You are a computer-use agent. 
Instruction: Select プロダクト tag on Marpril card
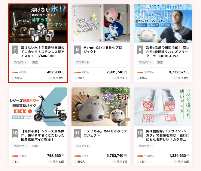click(x=83, y=62)
